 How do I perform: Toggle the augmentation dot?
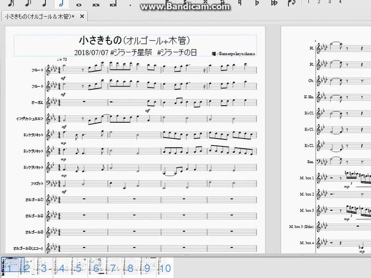click(x=130, y=4)
